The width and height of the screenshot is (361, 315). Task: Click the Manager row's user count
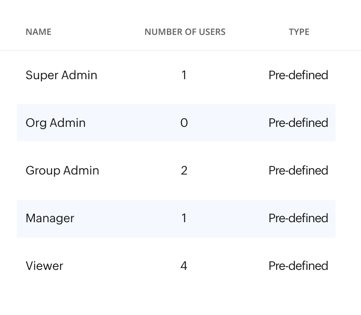[184, 218]
